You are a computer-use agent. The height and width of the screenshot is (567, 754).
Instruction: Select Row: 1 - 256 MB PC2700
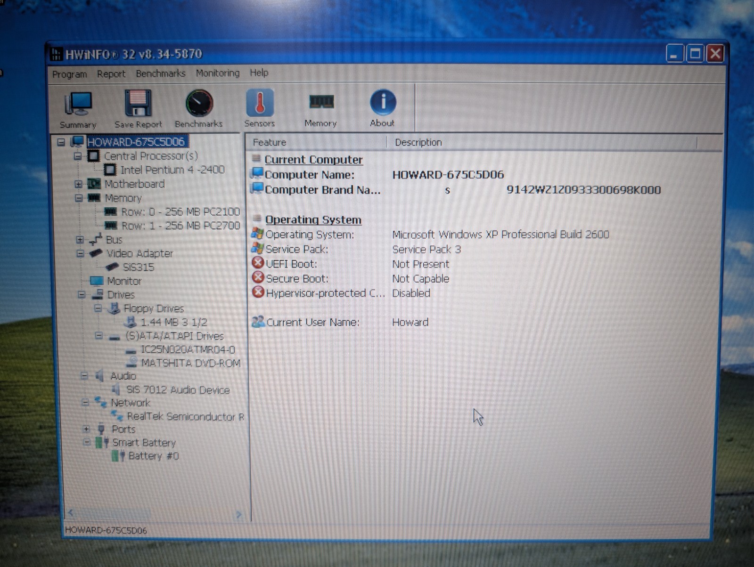180,226
